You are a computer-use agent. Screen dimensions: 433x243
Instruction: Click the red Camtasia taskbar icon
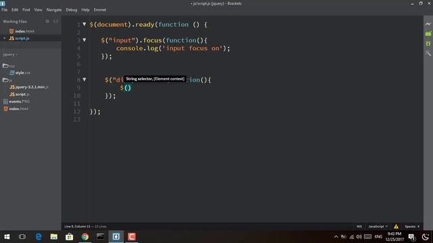coord(131,237)
